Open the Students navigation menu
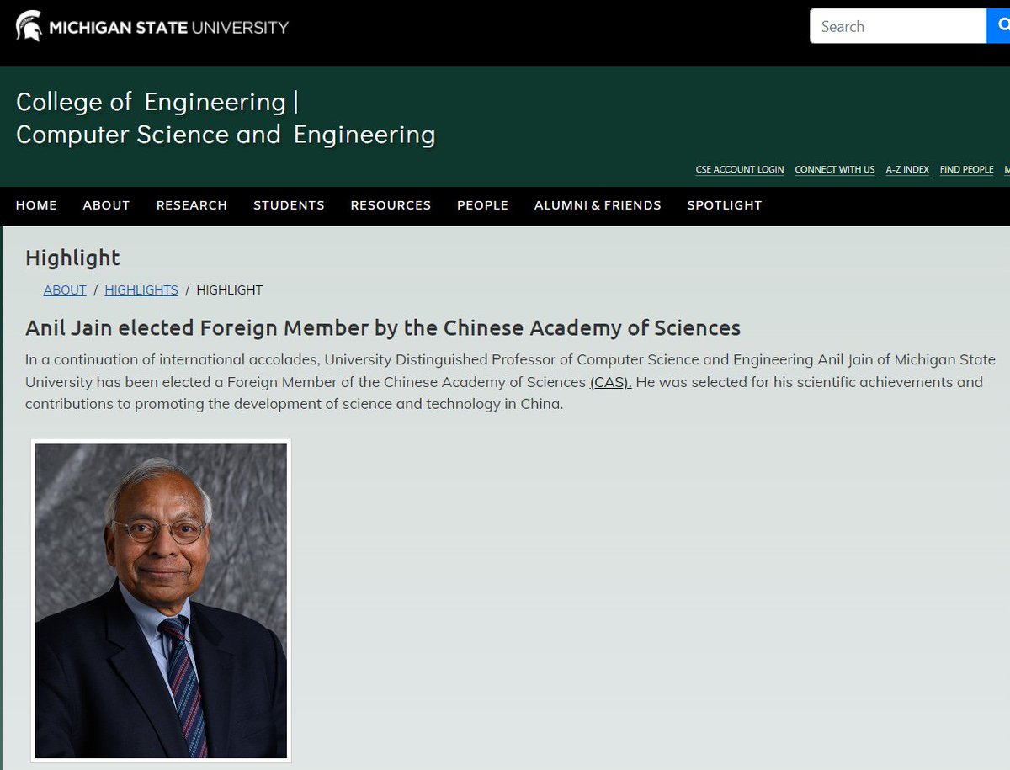The image size is (1010, 770). coord(289,205)
